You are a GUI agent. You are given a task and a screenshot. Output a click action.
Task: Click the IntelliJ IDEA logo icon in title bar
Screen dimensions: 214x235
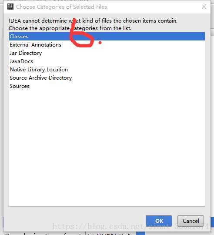[x=10, y=7]
